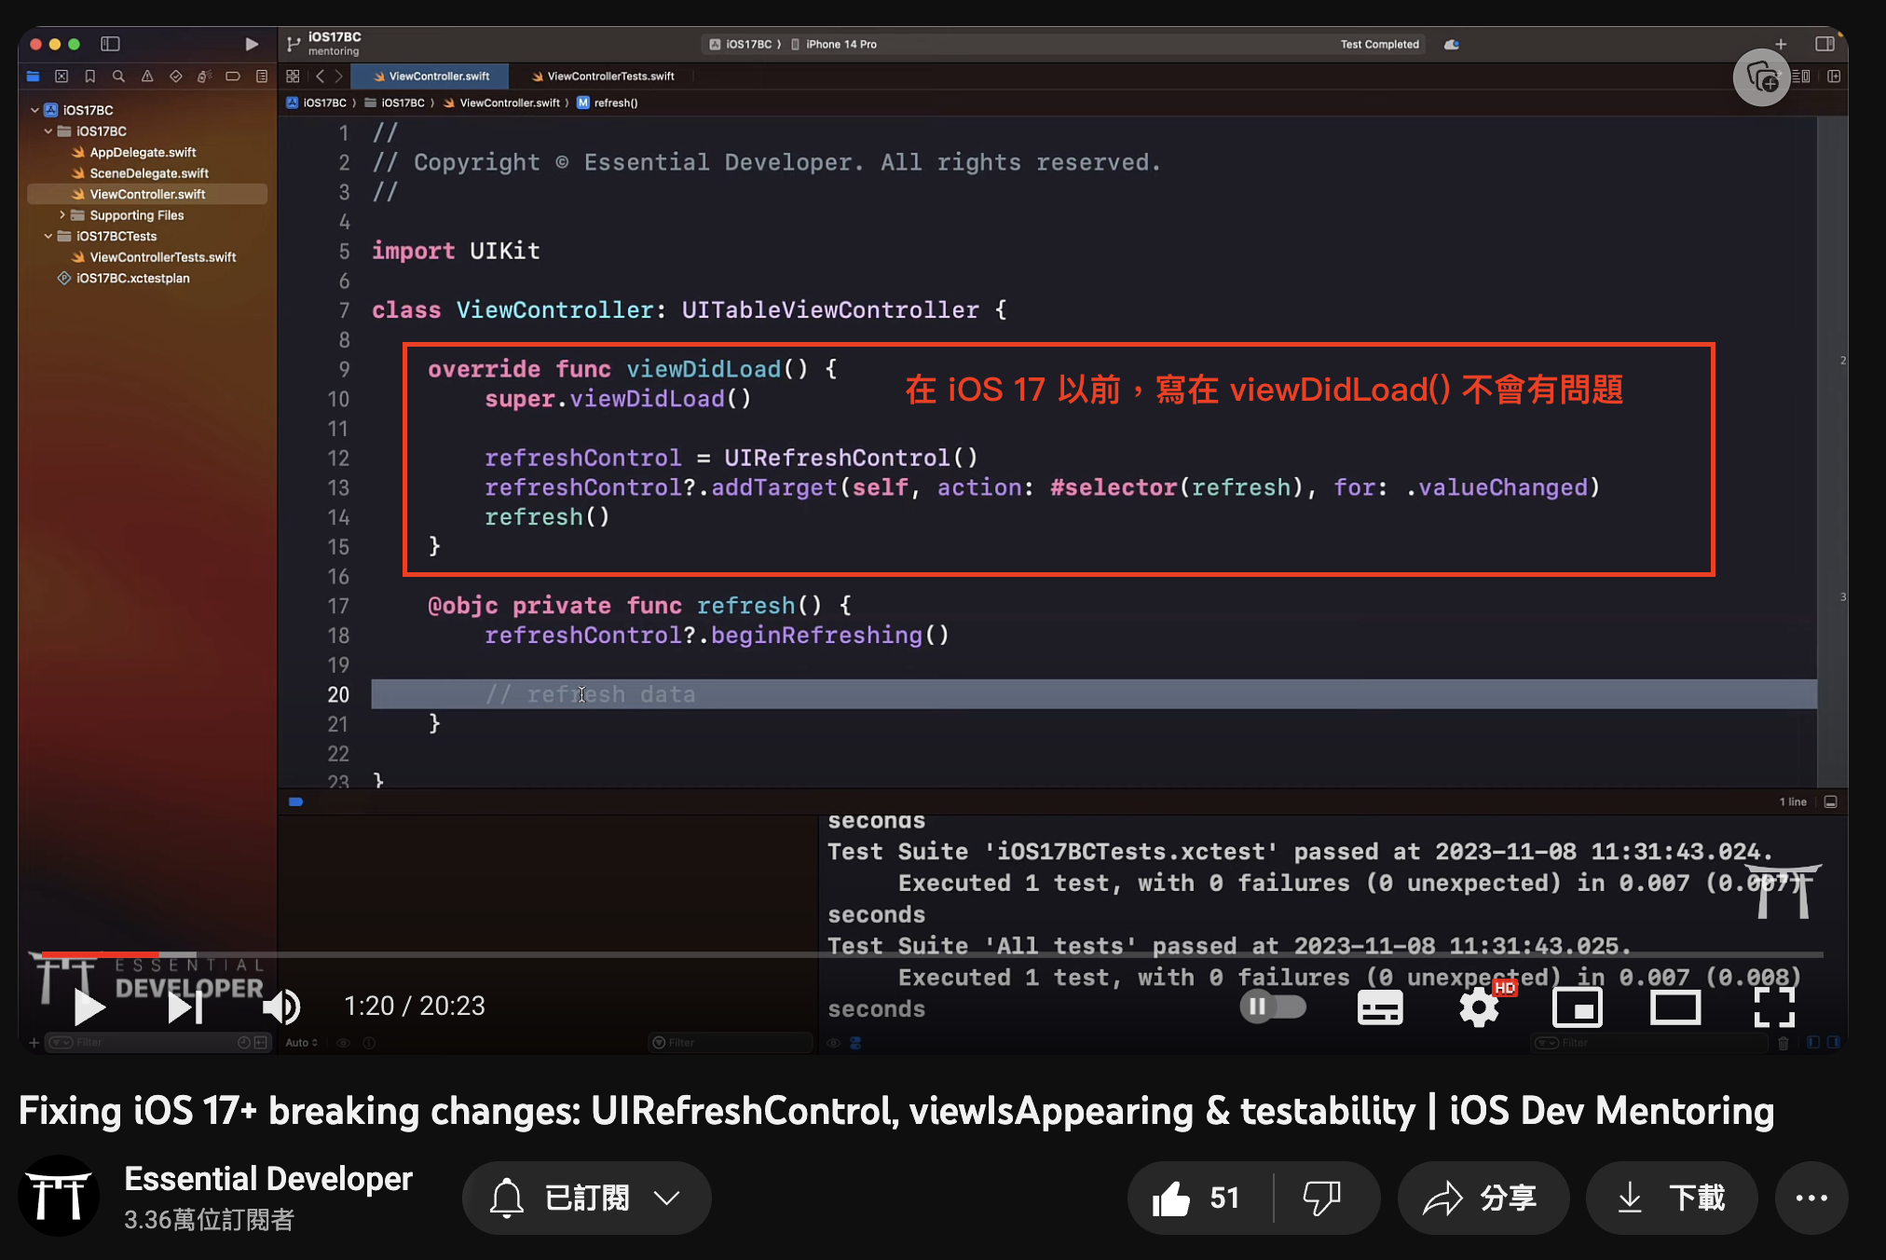Add an editor on the right
Screen dimensions: 1886x1260
click(x=1834, y=76)
